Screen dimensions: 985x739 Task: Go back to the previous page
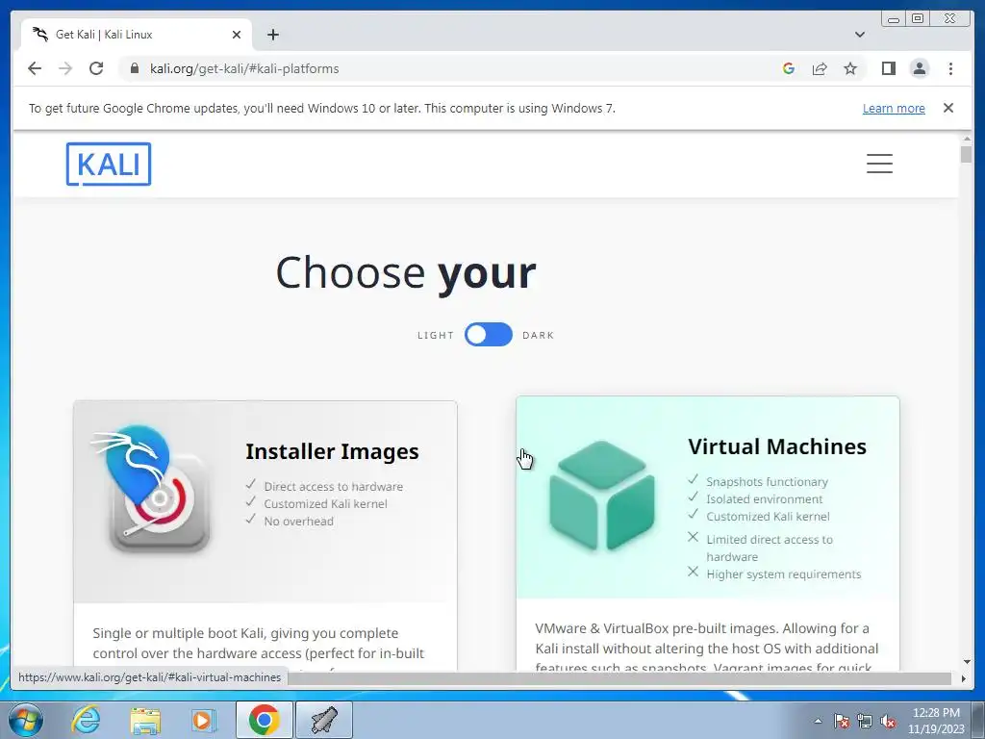[x=35, y=68]
